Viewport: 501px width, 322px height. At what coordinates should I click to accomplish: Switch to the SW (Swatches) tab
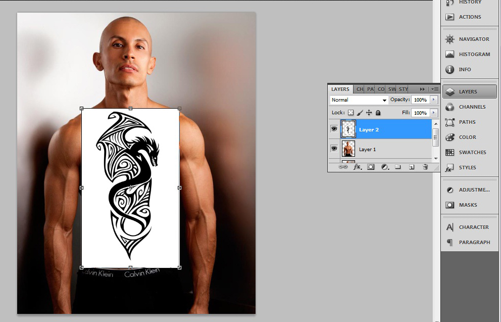pyautogui.click(x=392, y=89)
